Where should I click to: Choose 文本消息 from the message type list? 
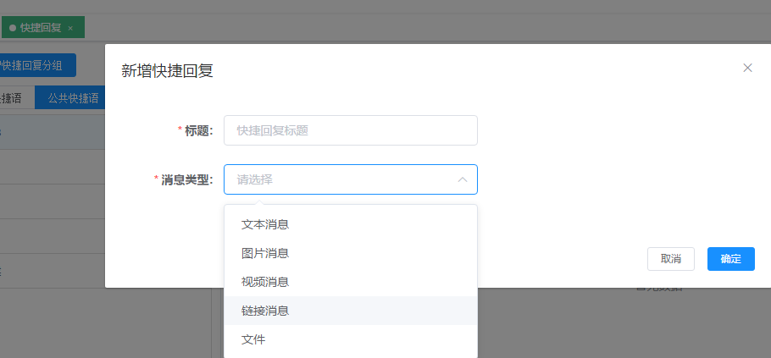pyautogui.click(x=265, y=224)
